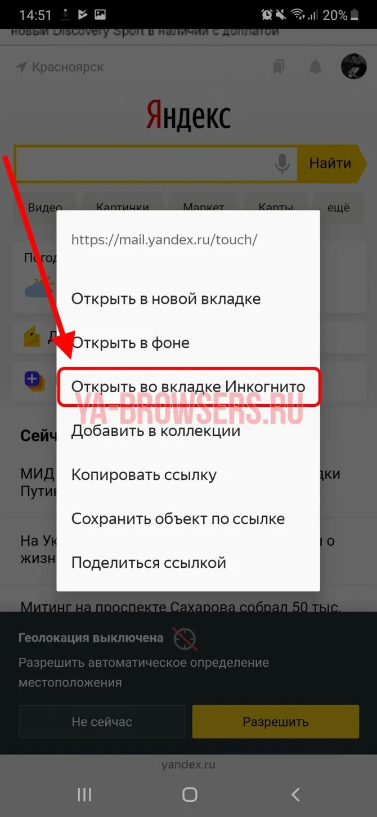Tap the crossed-out geolocation icon
The image size is (377, 817).
[185, 639]
